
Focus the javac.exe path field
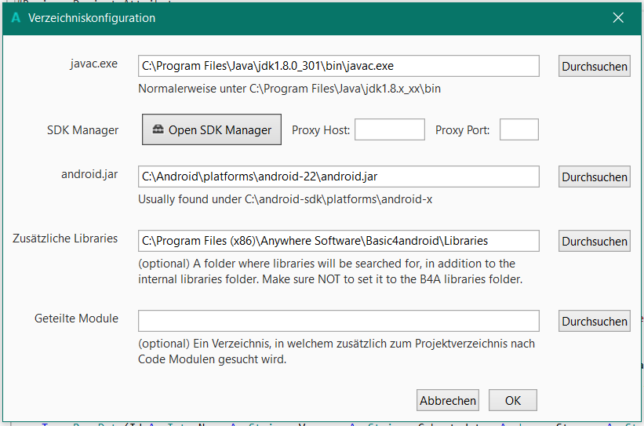click(x=338, y=66)
